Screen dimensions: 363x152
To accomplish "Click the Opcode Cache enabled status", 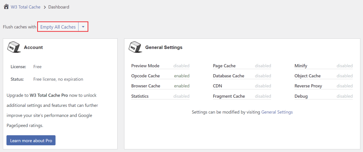I will 181,76.
